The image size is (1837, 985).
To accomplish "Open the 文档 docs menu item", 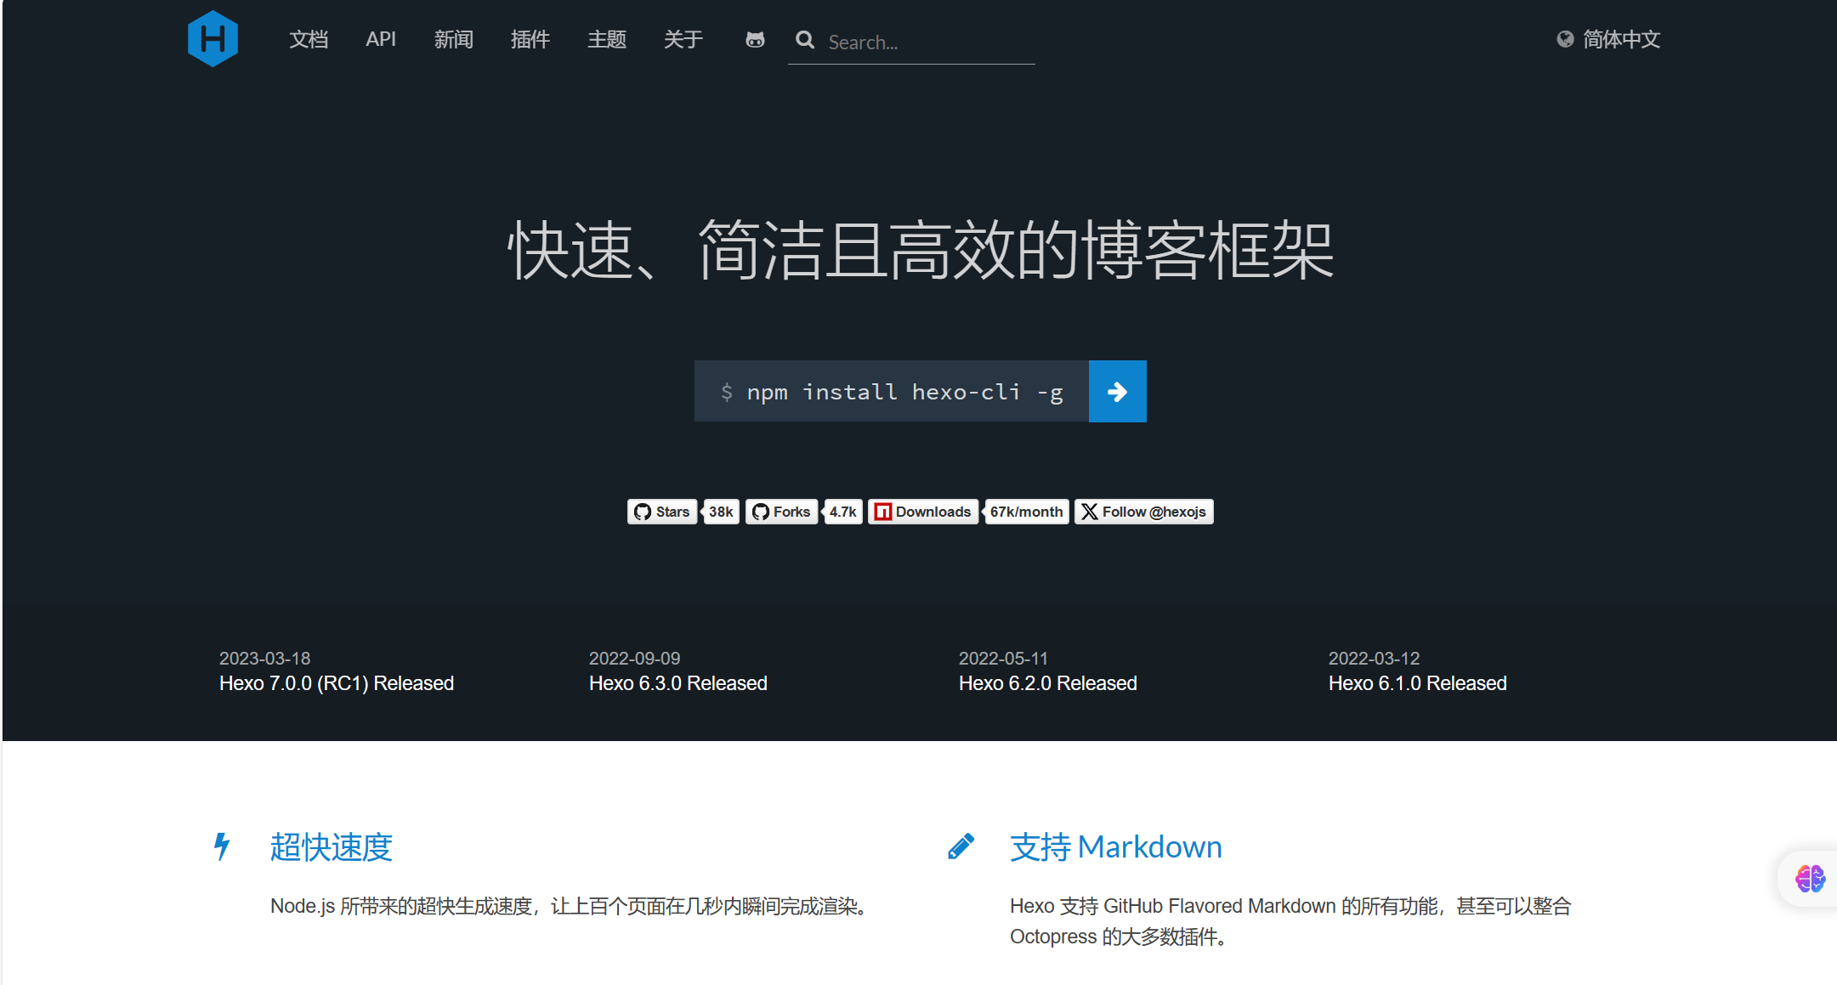I will (309, 39).
